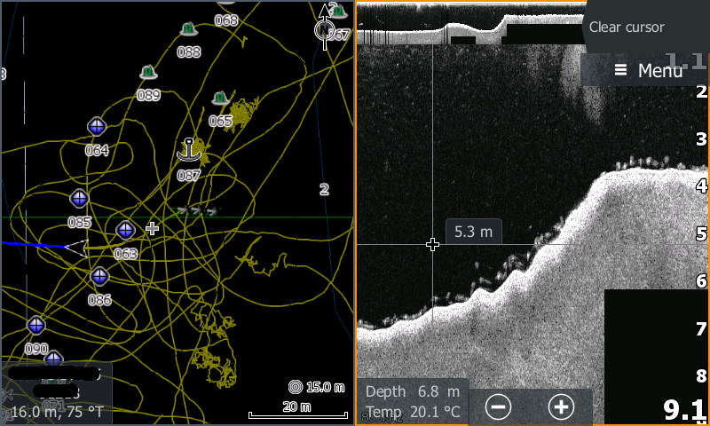
Task: Select waypoint 090 marker
Action: tap(36, 325)
